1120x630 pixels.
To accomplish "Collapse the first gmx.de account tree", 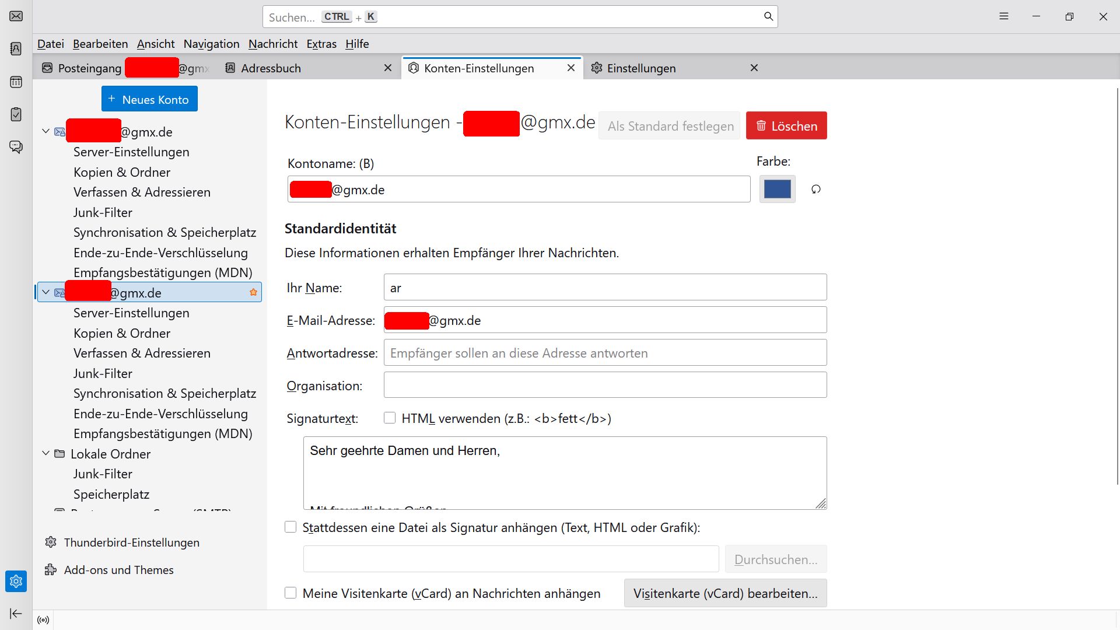I will (46, 132).
